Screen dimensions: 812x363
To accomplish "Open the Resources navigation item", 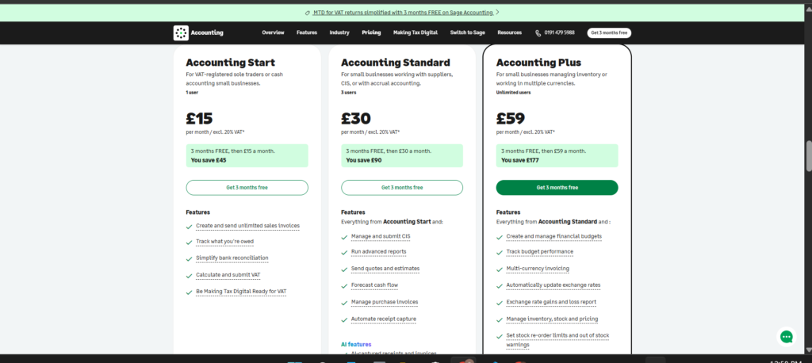I will click(x=510, y=32).
